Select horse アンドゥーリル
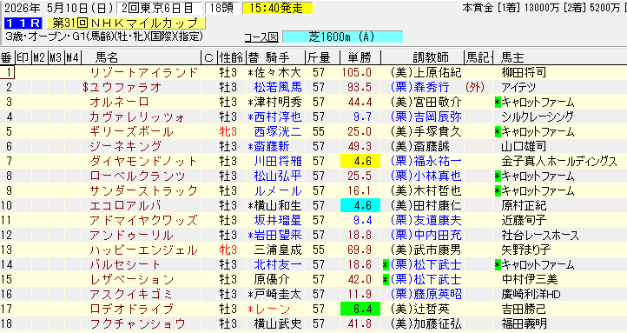Screen dimensions: 627x333 pos(131,236)
